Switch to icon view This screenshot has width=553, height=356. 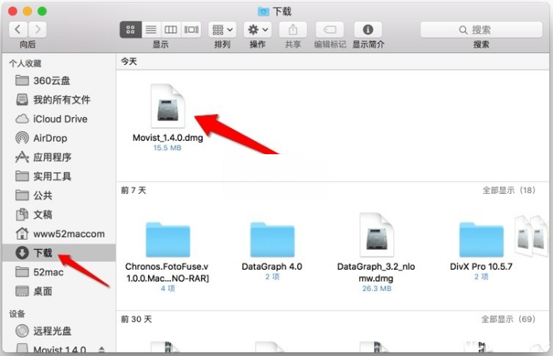coord(131,29)
